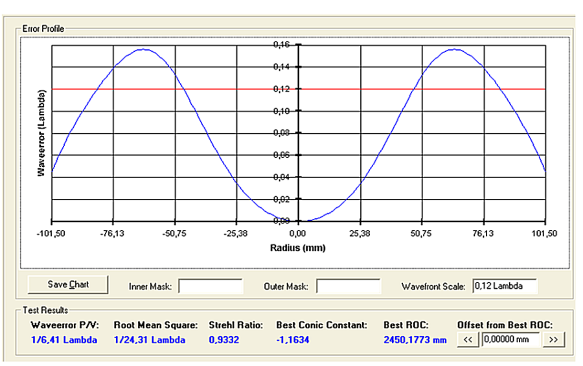Screen dimensions: 583x366
Task: Click the Root Mean Square value
Action: click(x=150, y=340)
